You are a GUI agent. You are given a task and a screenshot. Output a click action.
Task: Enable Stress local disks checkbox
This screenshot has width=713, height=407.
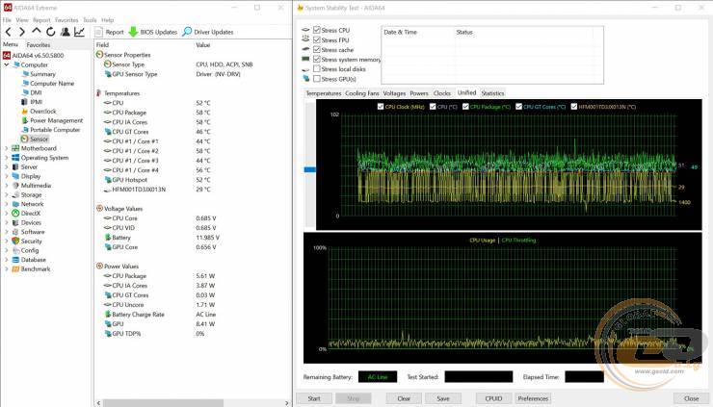317,68
